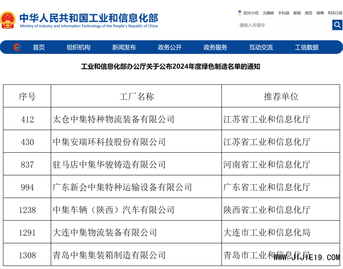
Task: Click the RSS订阅 link
Action: (335, 13)
